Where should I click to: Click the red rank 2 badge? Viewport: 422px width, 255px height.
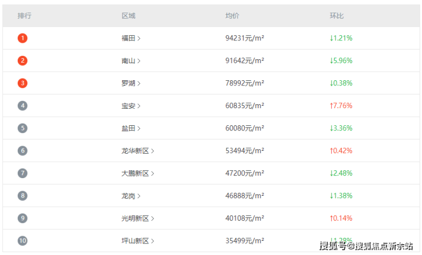click(x=22, y=60)
